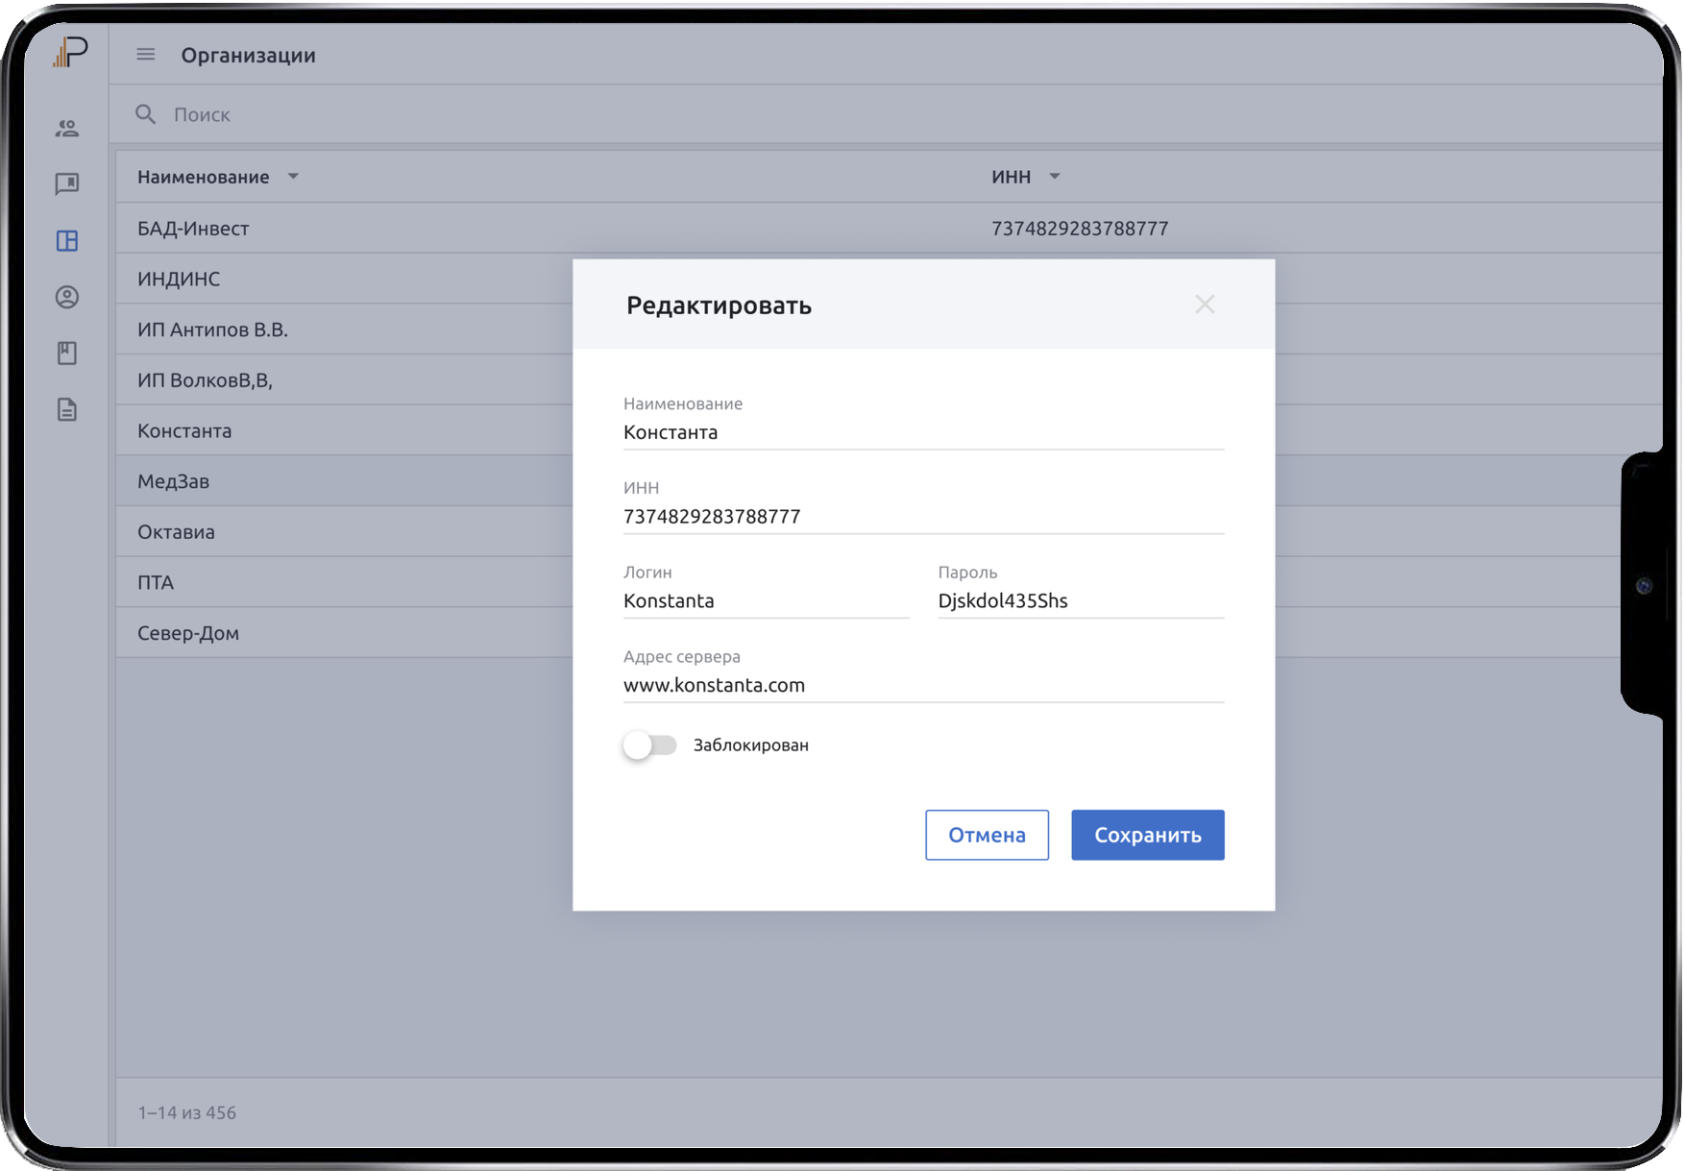Open the document sidebar icon
The width and height of the screenshot is (1684, 1171).
click(67, 410)
